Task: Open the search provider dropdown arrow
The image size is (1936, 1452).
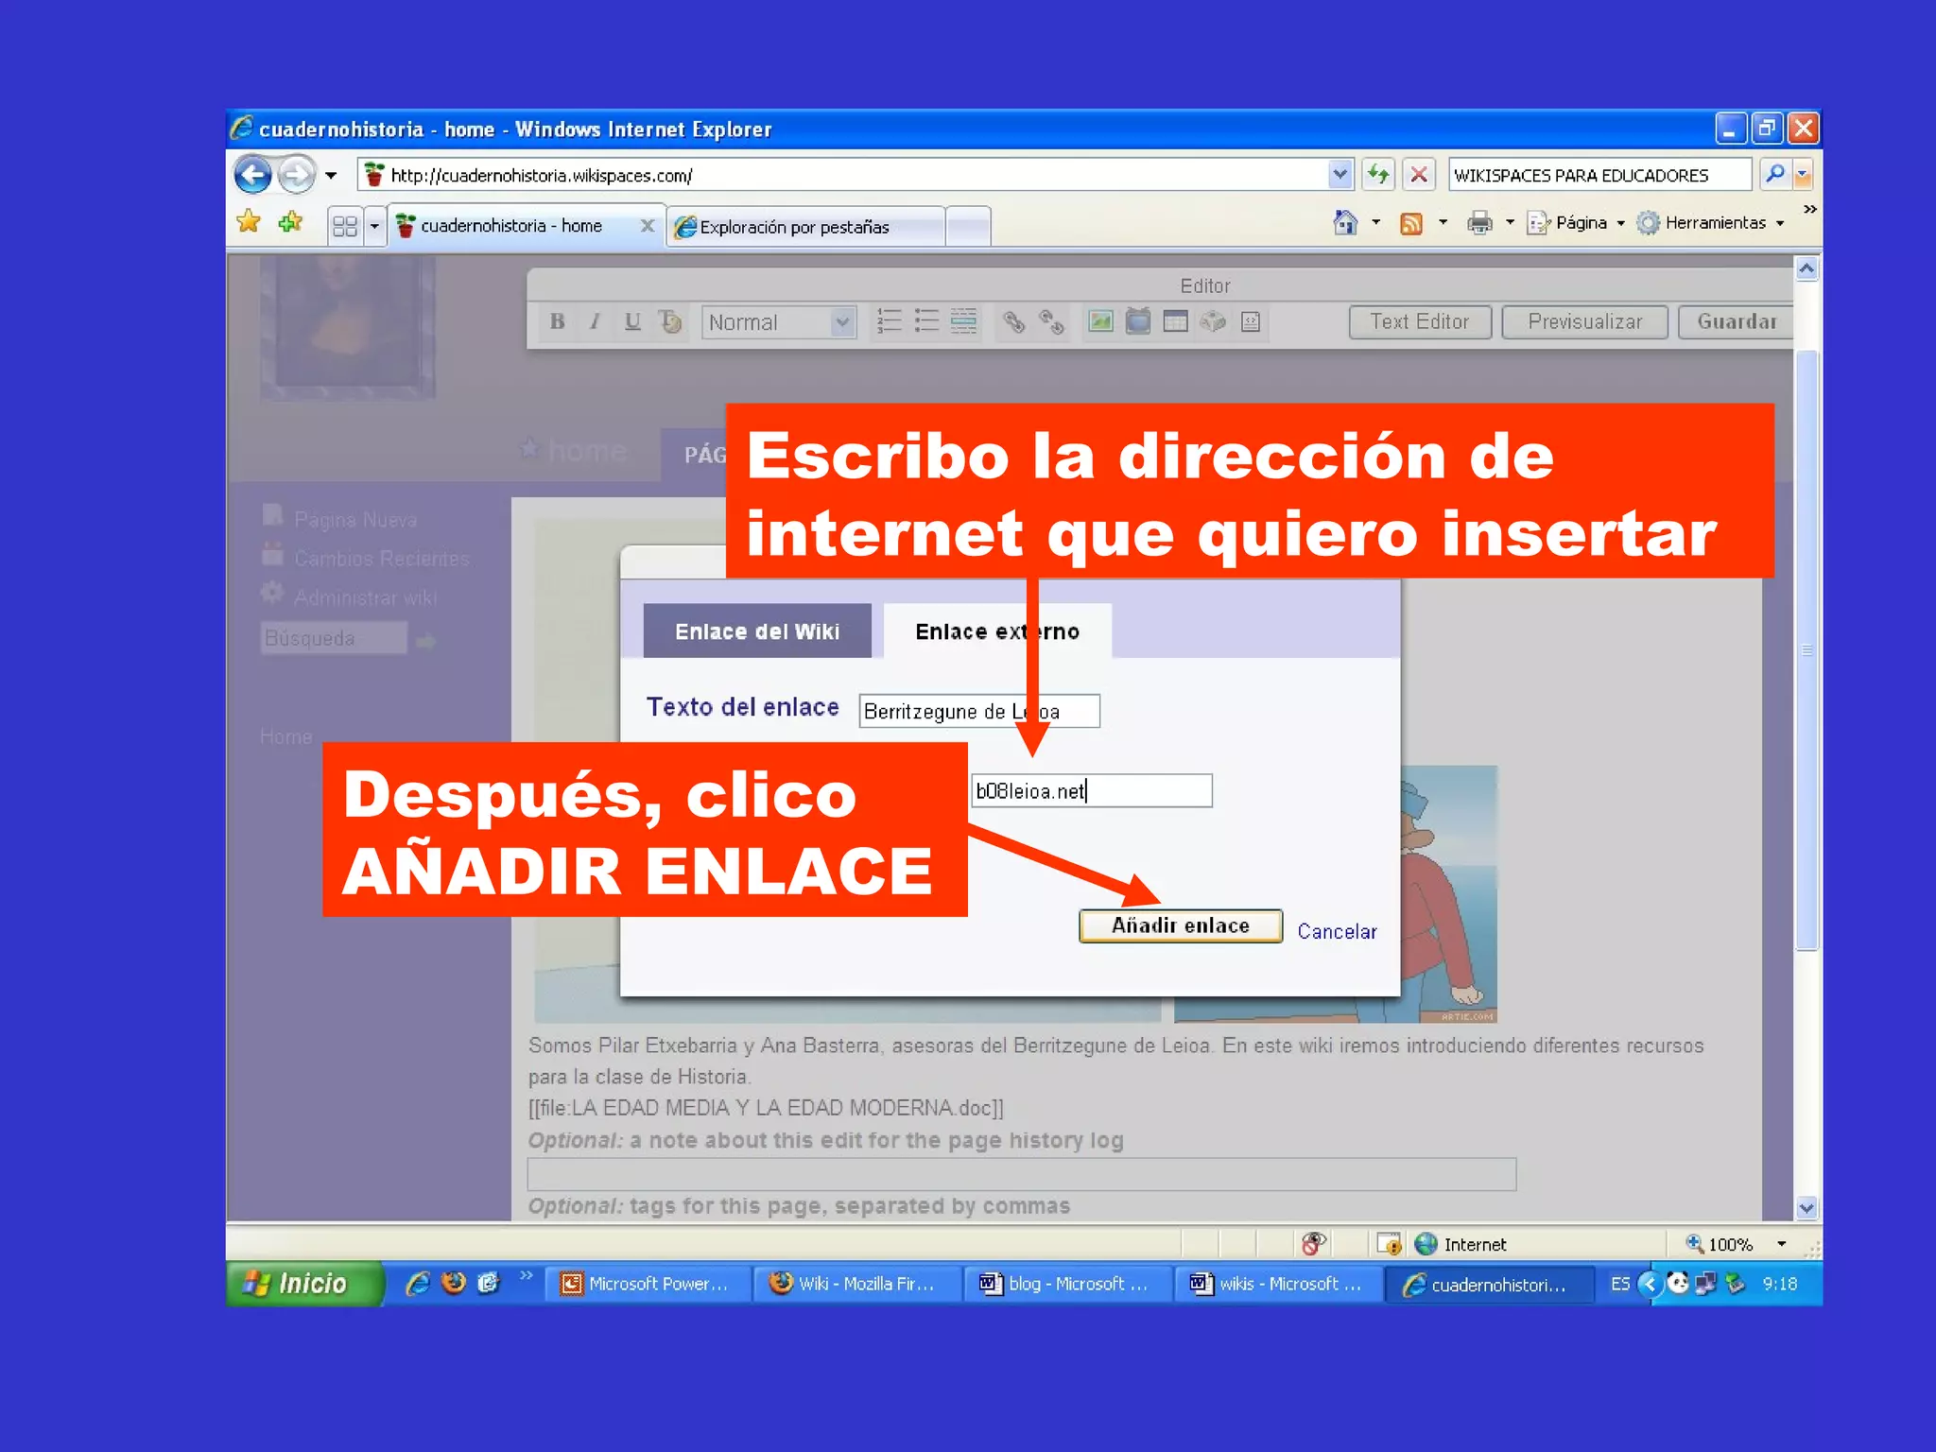Action: [x=1802, y=175]
